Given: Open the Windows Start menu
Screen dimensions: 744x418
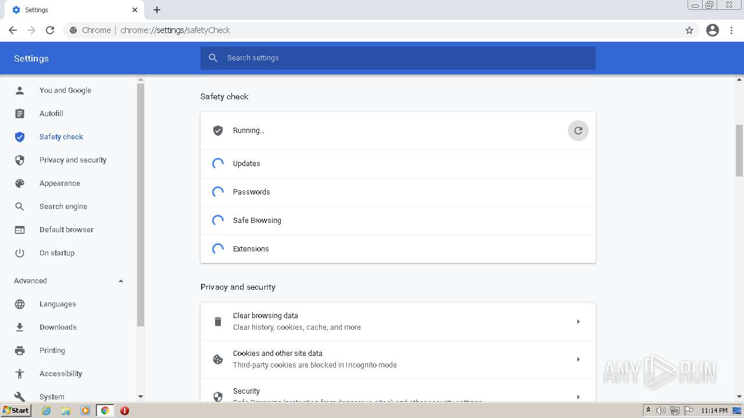Looking at the screenshot, I should tap(16, 410).
